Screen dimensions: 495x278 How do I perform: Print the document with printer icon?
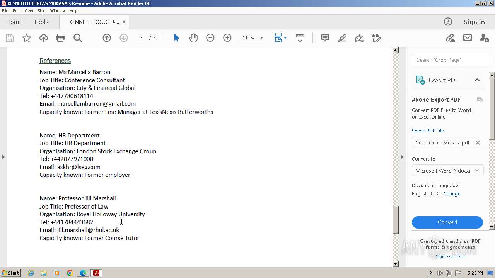pyautogui.click(x=60, y=38)
